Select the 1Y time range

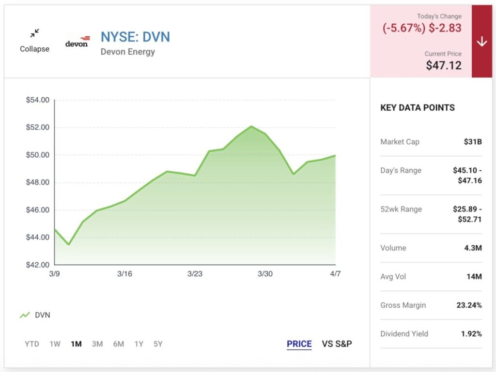point(139,344)
